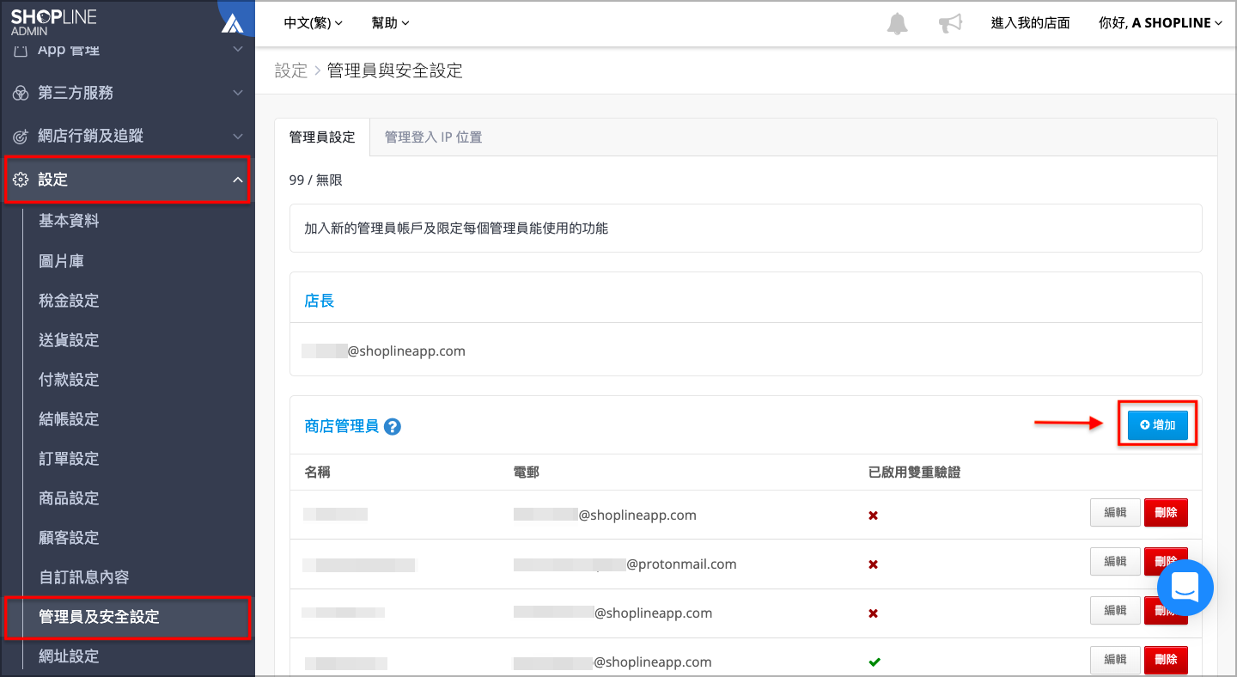Click the 設定 breadcrumb link
1237x677 pixels.
point(290,70)
